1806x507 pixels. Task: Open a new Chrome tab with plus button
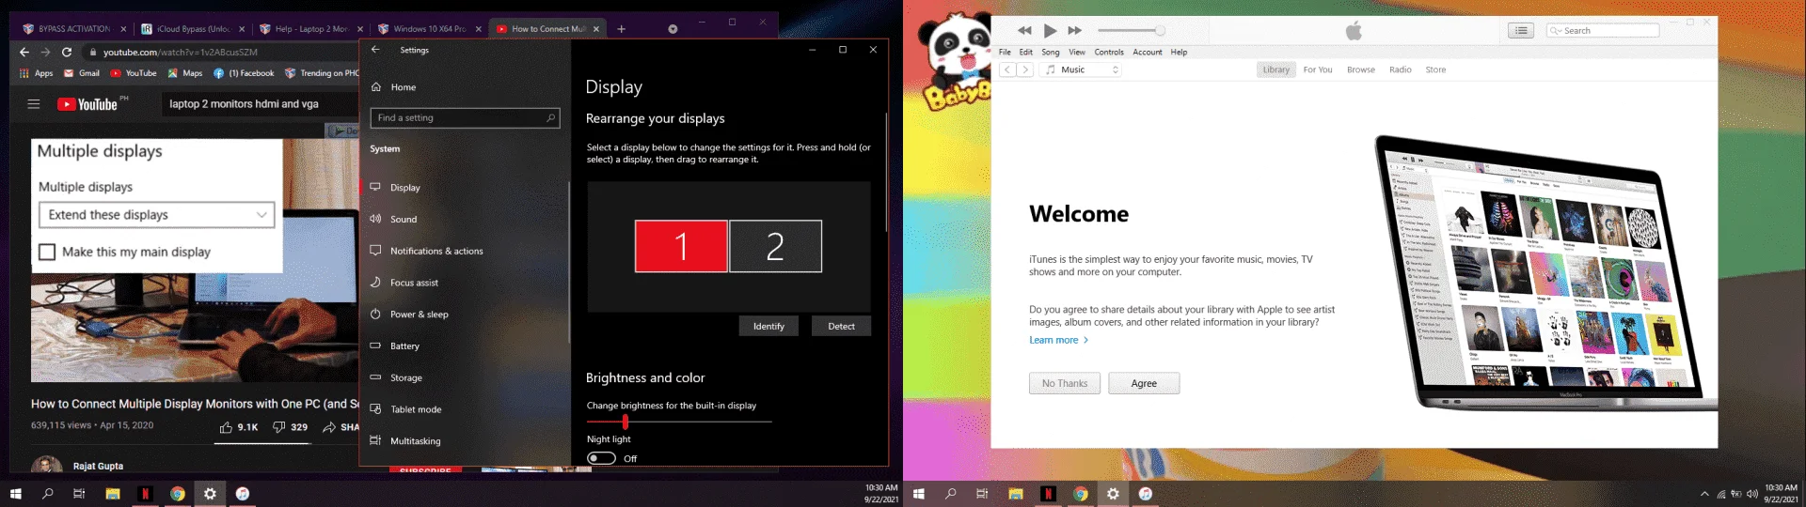[621, 29]
